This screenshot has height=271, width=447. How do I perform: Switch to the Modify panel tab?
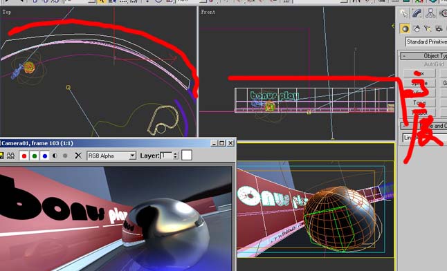click(x=417, y=14)
